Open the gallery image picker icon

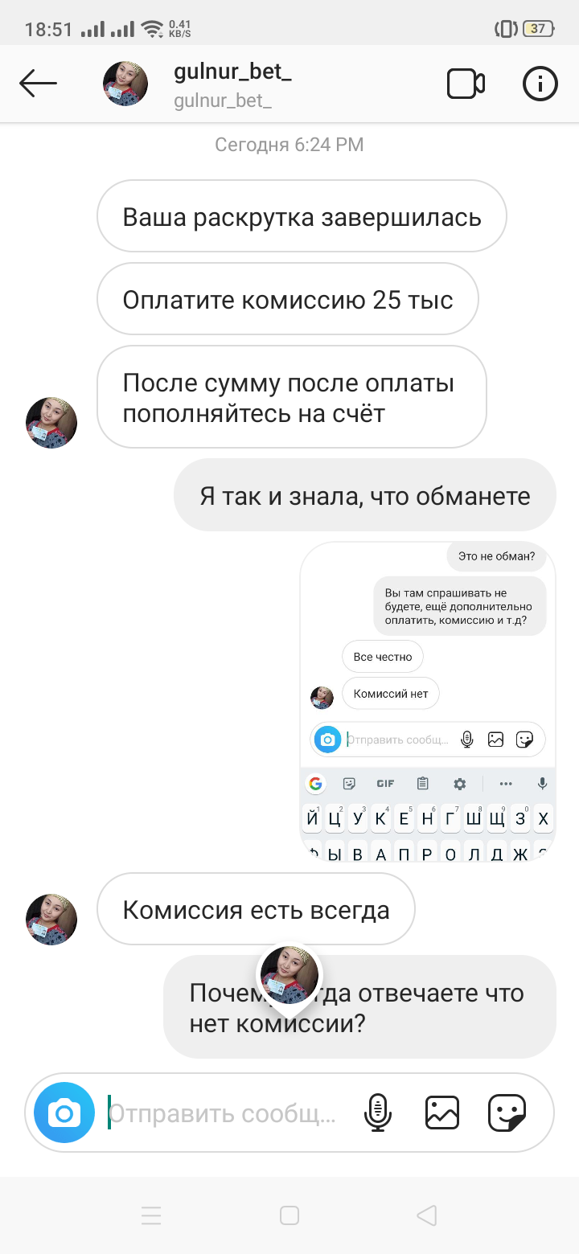point(442,1113)
